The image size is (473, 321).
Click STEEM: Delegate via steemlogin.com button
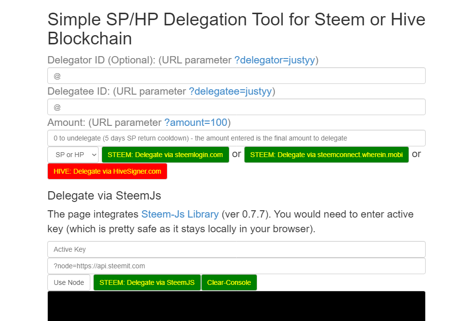tap(165, 155)
